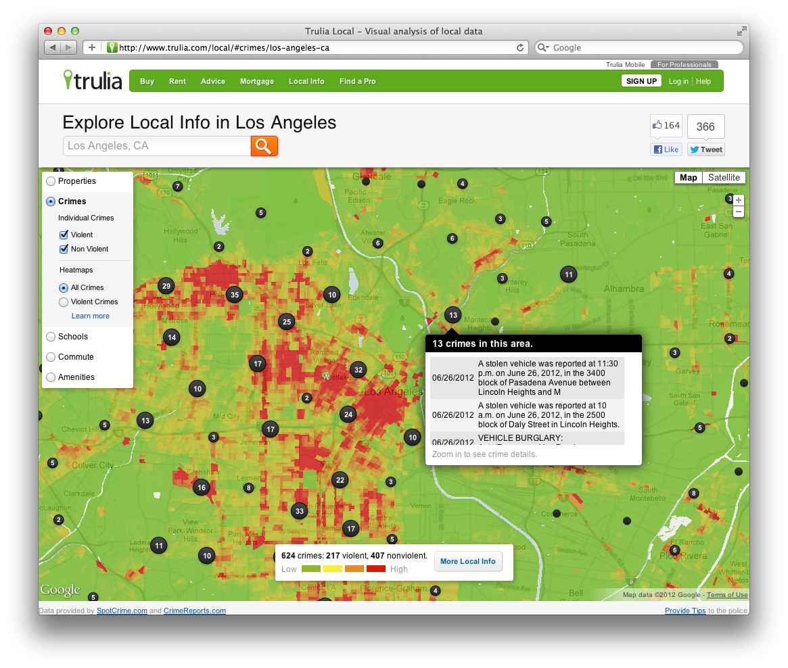Click the add bookmark plus button
This screenshot has height=668, width=788.
91,48
